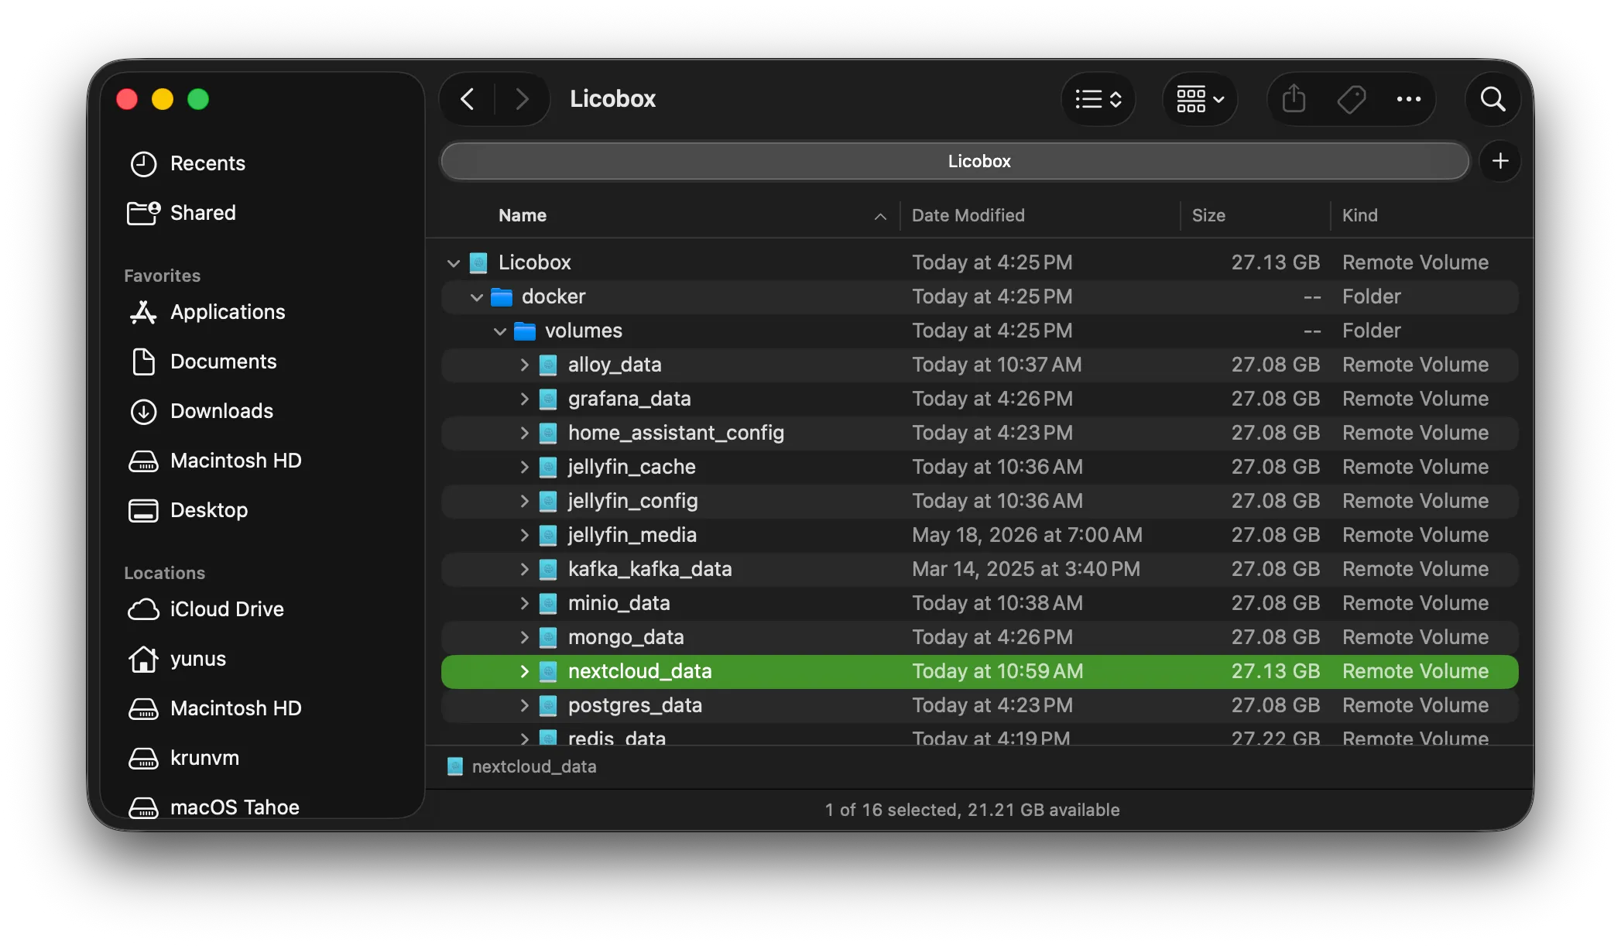Click the jellyfin_cache volume icon
1621x946 pixels.
pyautogui.click(x=548, y=467)
